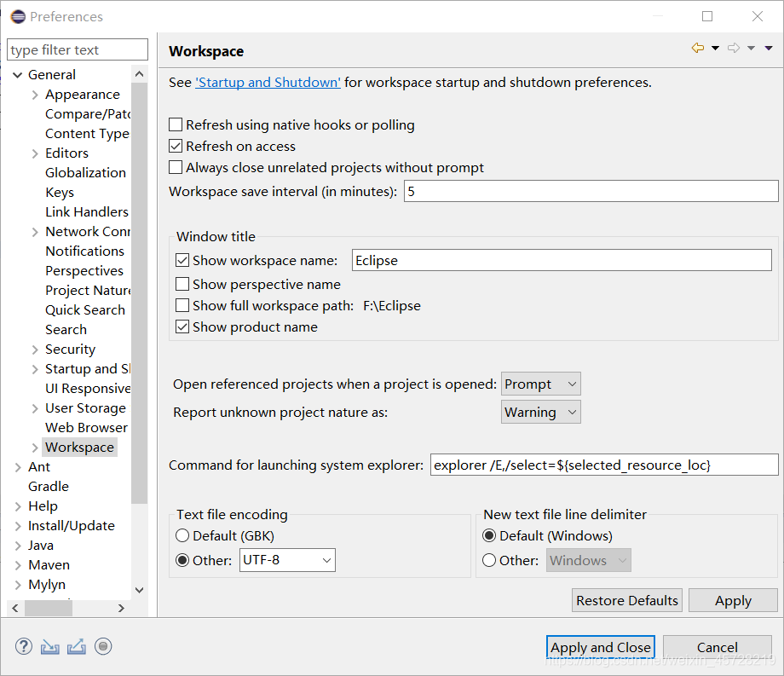
Task: Open the 'Startup and Shutdown' link
Action: [x=268, y=82]
